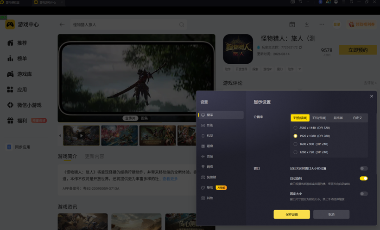The height and width of the screenshot is (230, 380).
Task: Open Game Center three-dot more menu
Action: pyautogui.click(x=322, y=24)
